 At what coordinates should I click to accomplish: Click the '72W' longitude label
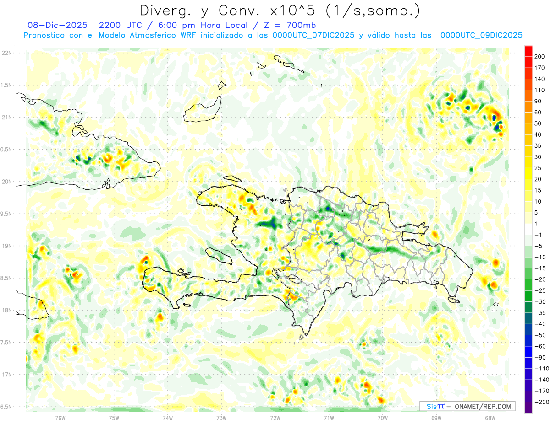[275, 417]
